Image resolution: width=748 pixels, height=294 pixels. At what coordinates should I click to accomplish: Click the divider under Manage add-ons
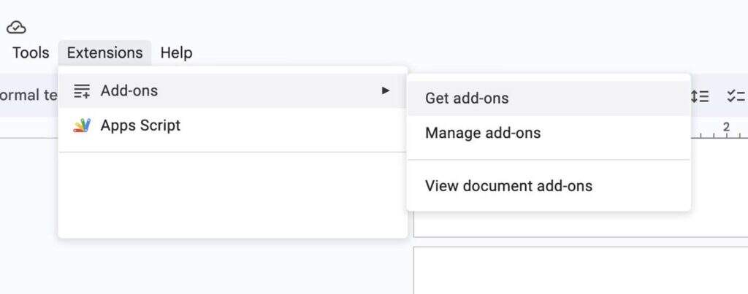click(548, 160)
